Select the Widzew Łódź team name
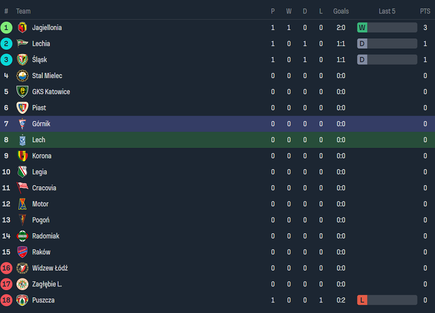 pyautogui.click(x=50, y=268)
